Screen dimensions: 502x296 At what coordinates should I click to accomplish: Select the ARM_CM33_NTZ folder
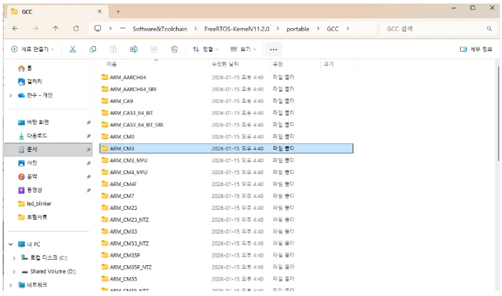[x=226, y=244]
